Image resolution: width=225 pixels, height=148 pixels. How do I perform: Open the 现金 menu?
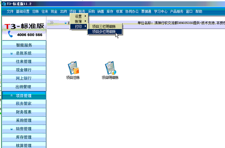click(54, 11)
